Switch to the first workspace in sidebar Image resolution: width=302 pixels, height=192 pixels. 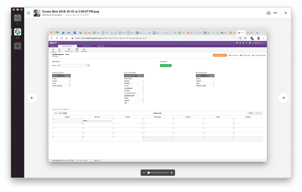[x=17, y=18]
